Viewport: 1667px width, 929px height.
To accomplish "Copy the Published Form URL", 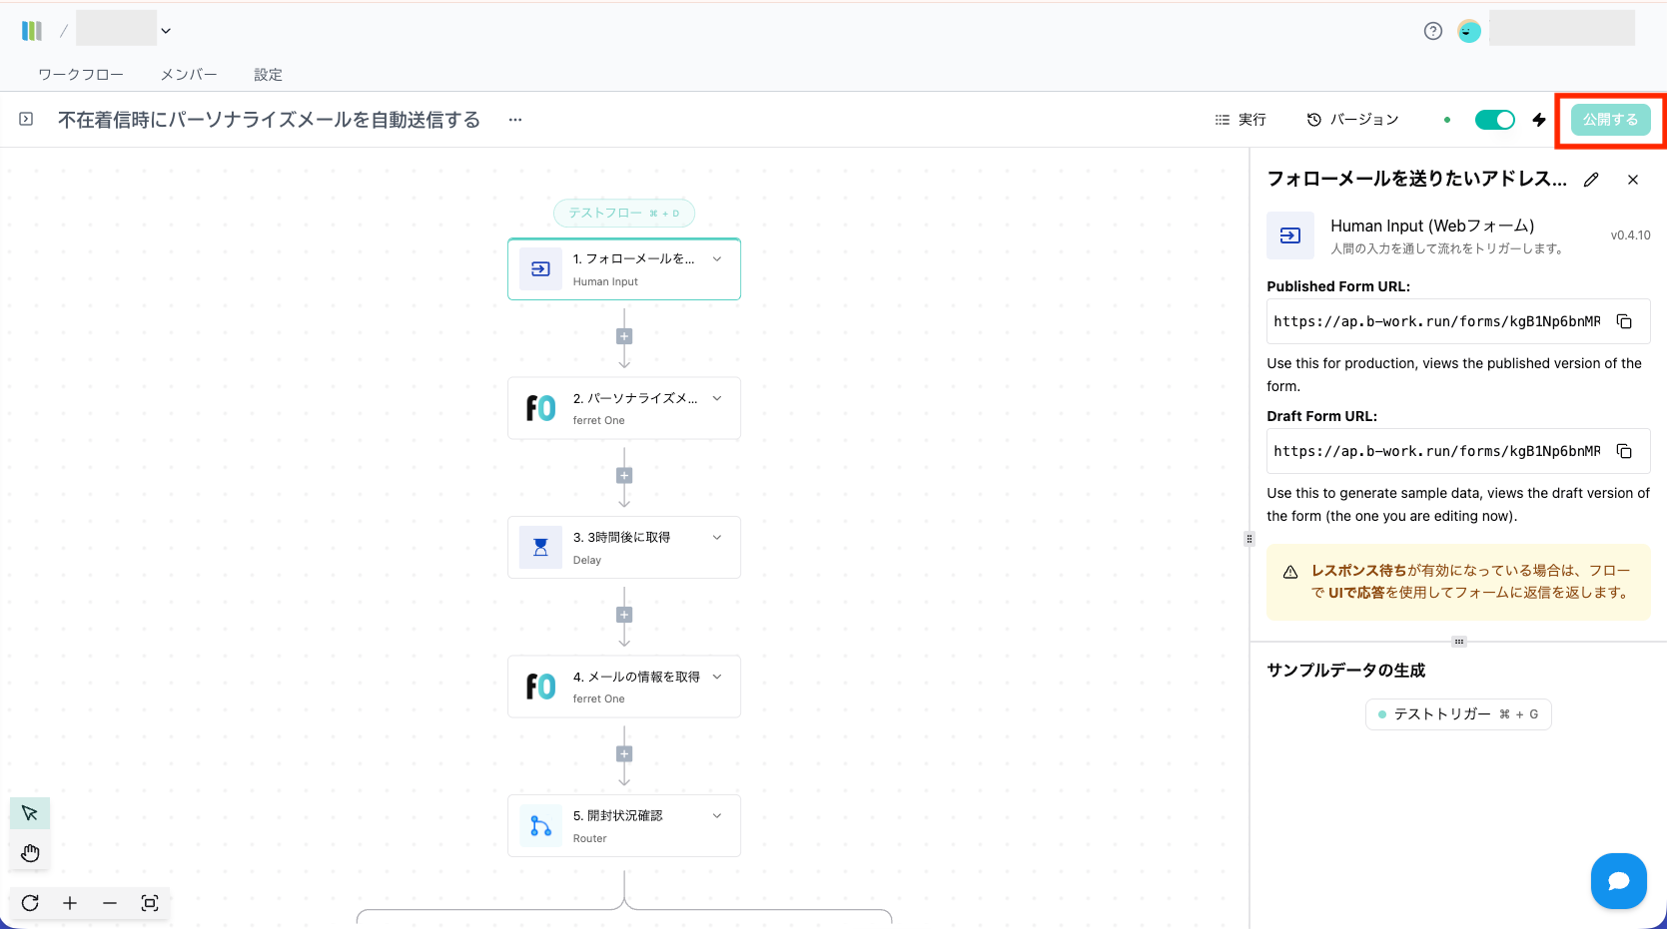I will 1624,321.
